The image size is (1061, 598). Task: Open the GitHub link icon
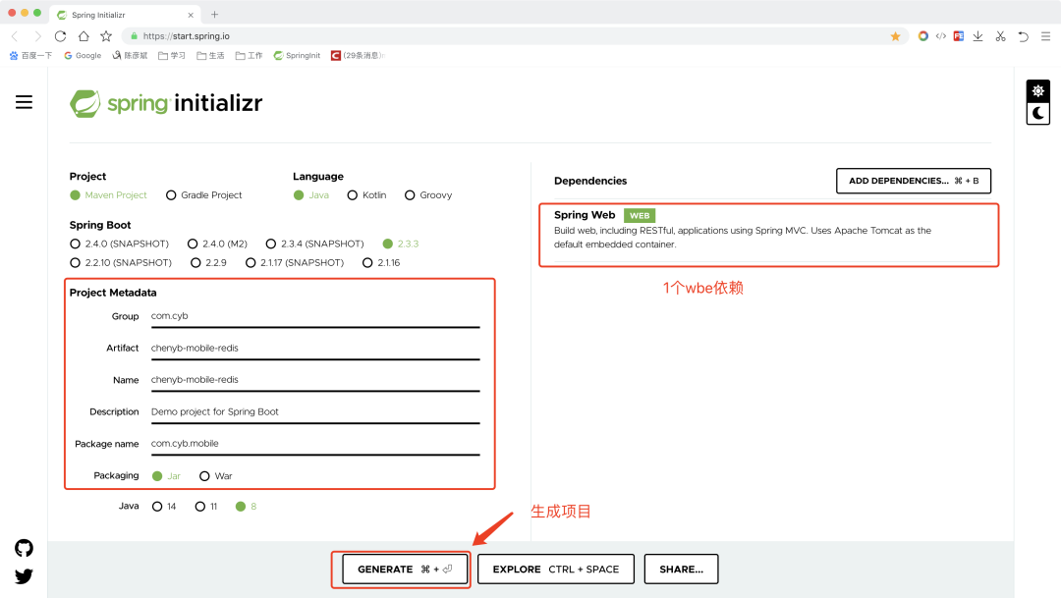coord(24,548)
